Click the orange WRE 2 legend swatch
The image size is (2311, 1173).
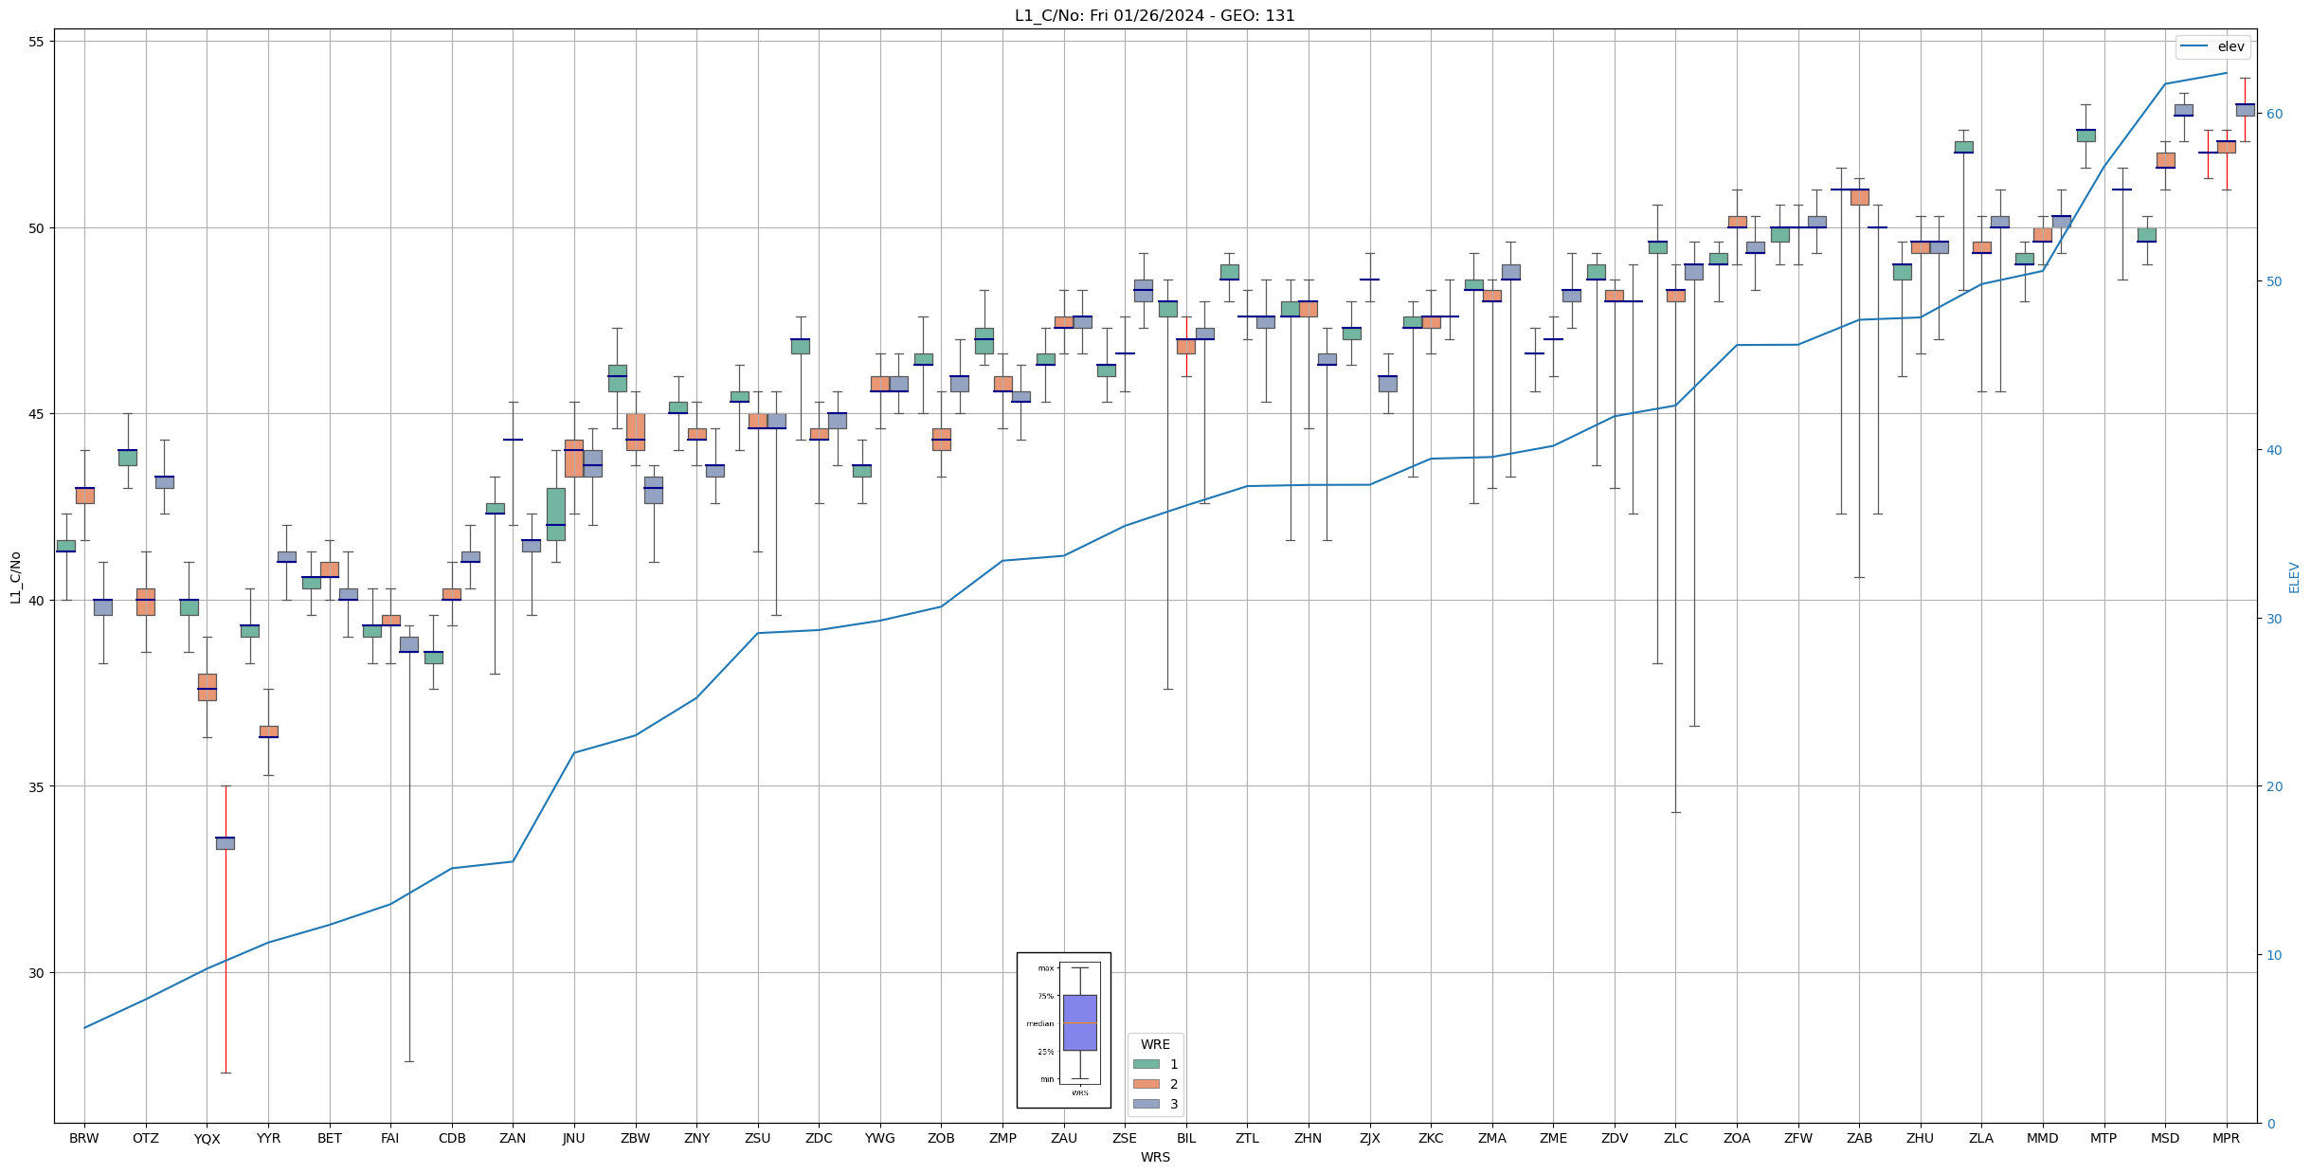tap(1146, 1084)
